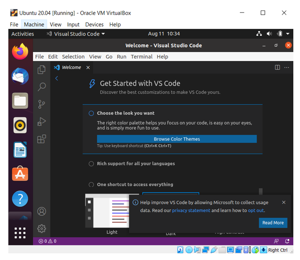The width and height of the screenshot is (300, 260).
Task: Open the Run menu
Action: 121,56
